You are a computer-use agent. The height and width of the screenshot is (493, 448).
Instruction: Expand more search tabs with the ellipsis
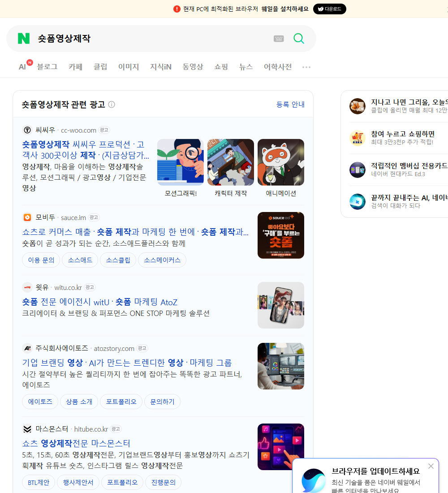306,67
